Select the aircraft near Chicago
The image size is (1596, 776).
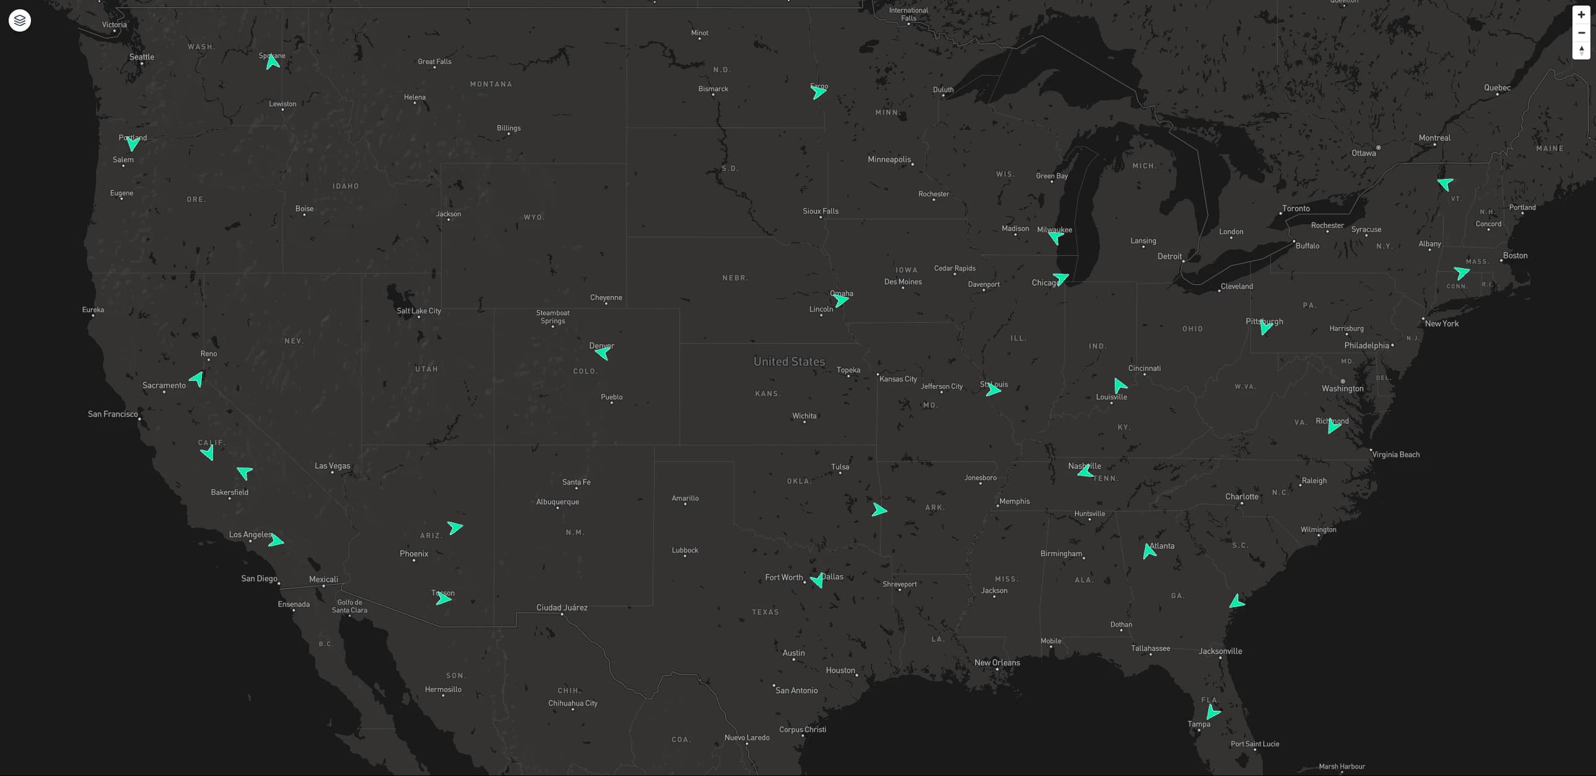[x=1061, y=279]
